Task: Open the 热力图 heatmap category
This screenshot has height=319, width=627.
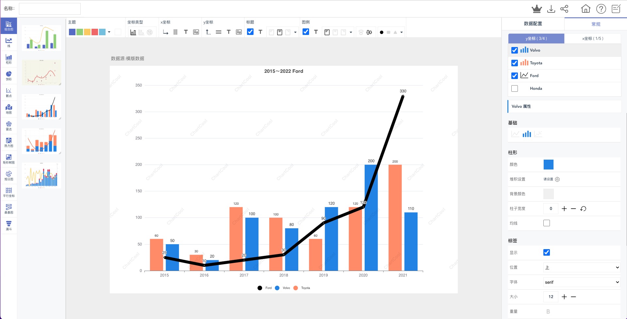Action: tap(9, 142)
